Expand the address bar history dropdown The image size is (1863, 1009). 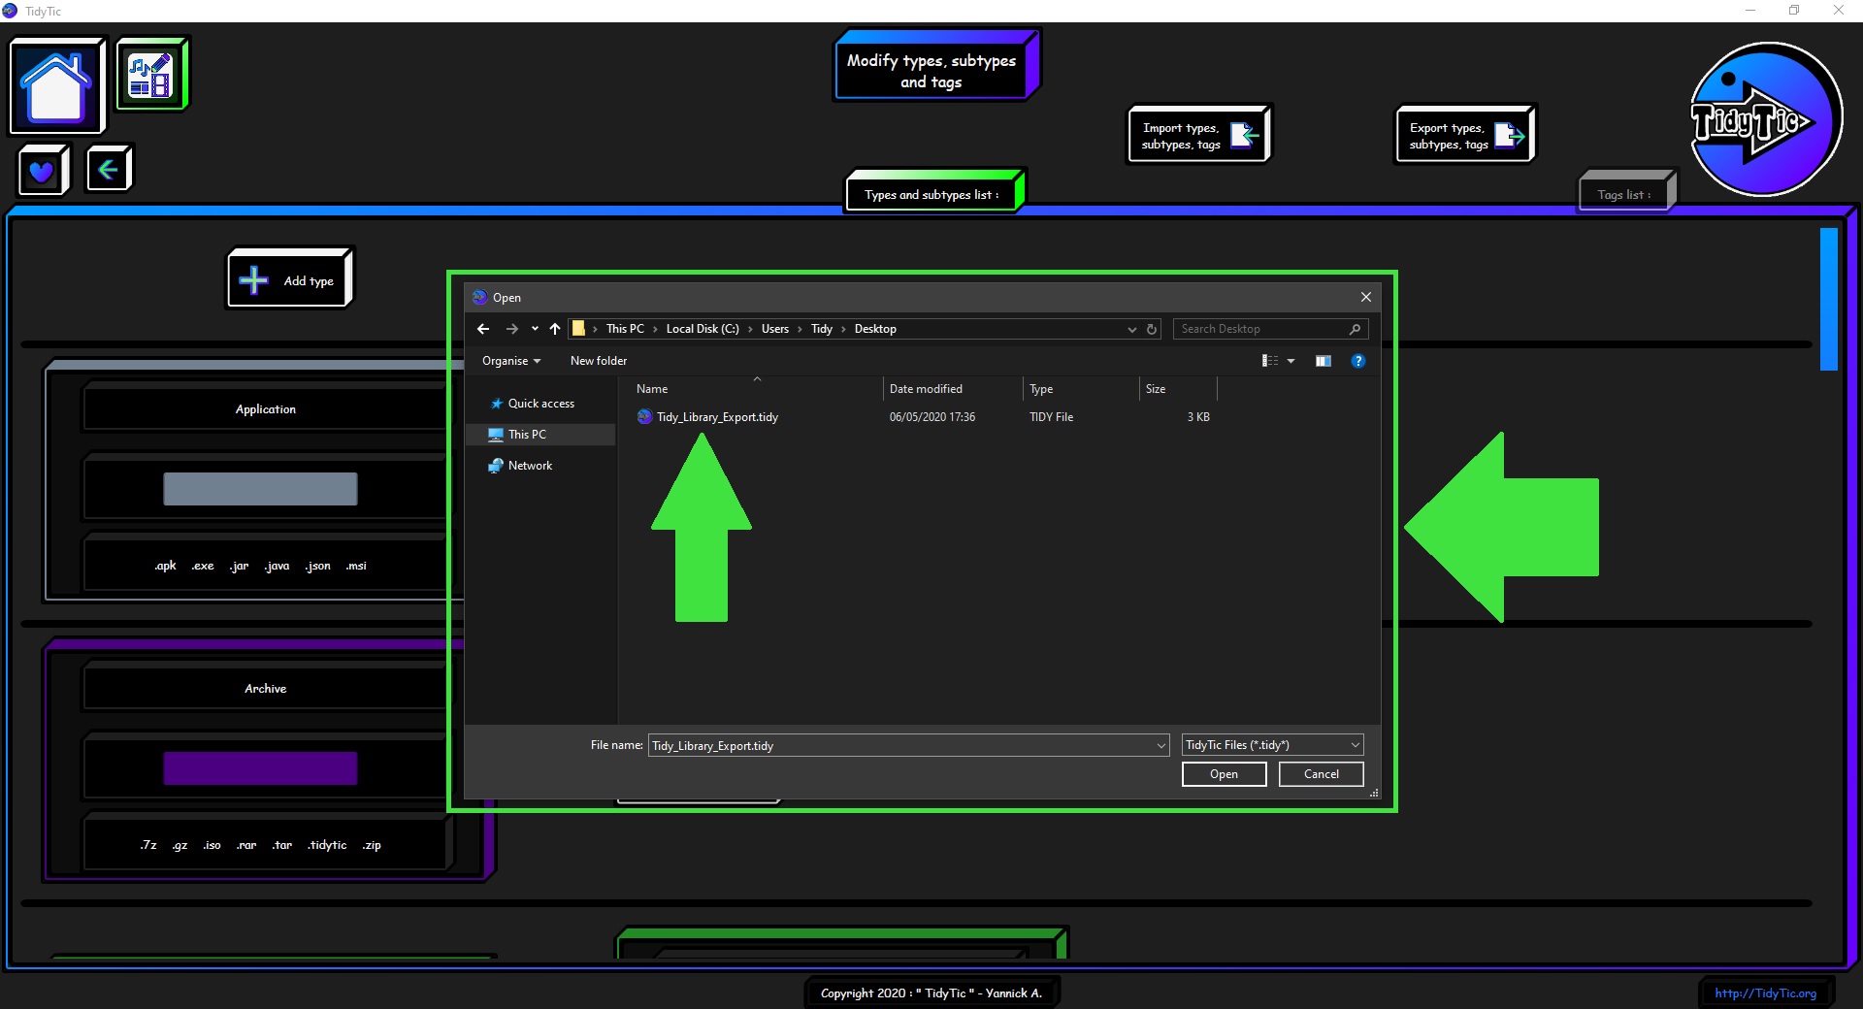click(1131, 329)
